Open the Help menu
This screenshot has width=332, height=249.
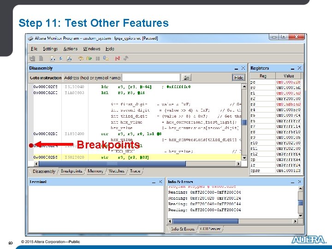110,49
